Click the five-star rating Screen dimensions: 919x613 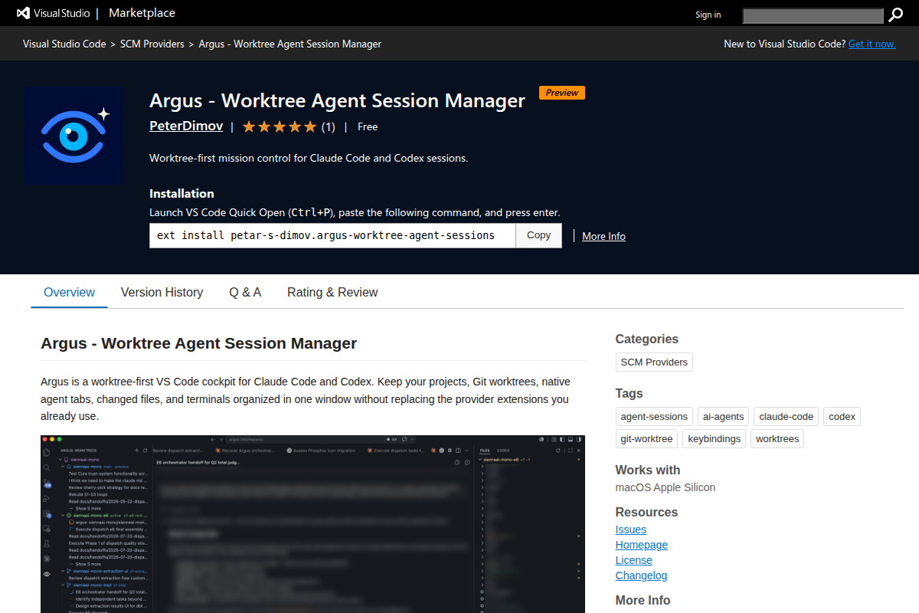[x=280, y=126]
